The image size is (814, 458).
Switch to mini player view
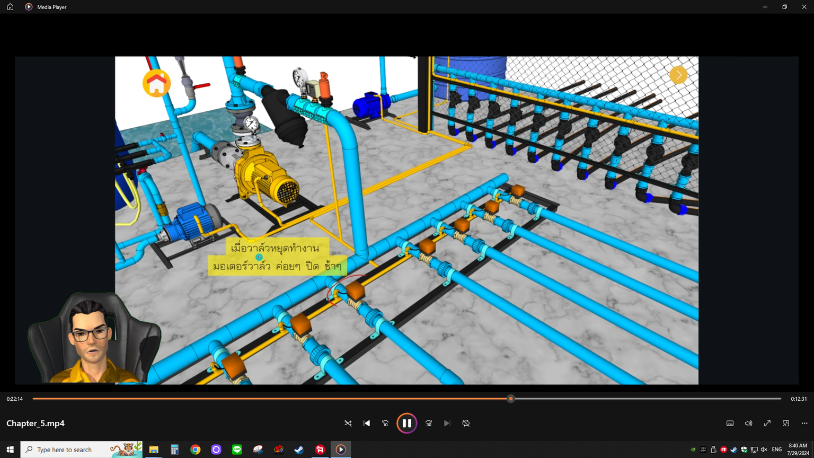786,423
